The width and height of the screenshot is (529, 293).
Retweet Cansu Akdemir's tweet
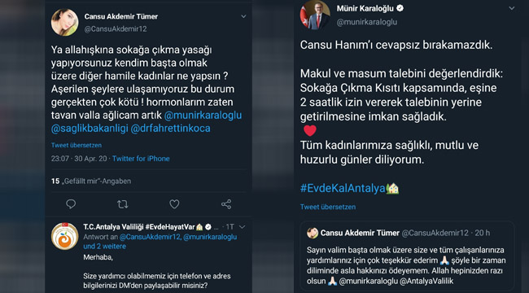122,204
